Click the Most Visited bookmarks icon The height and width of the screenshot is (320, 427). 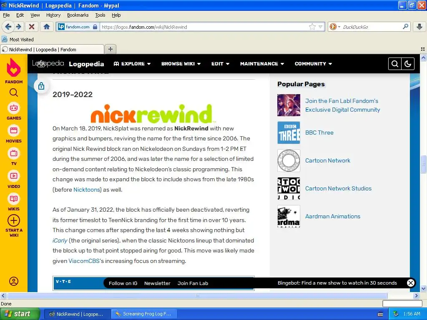tap(4, 39)
